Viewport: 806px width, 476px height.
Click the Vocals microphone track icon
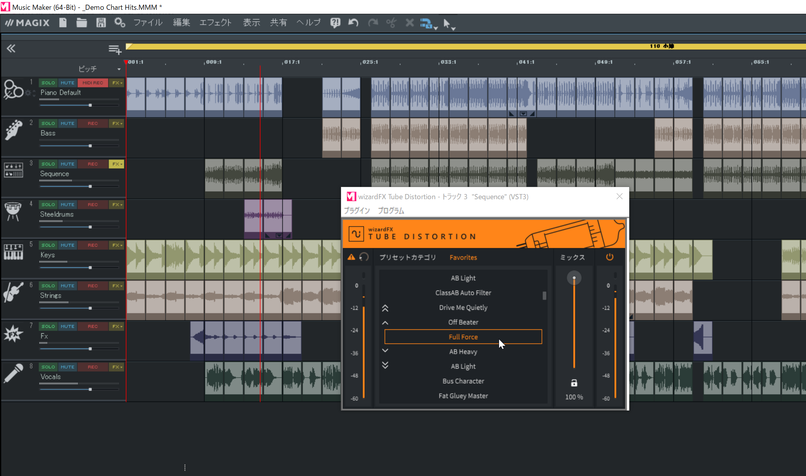(13, 373)
